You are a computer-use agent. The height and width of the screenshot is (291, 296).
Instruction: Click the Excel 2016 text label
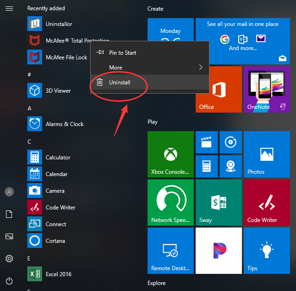click(59, 274)
